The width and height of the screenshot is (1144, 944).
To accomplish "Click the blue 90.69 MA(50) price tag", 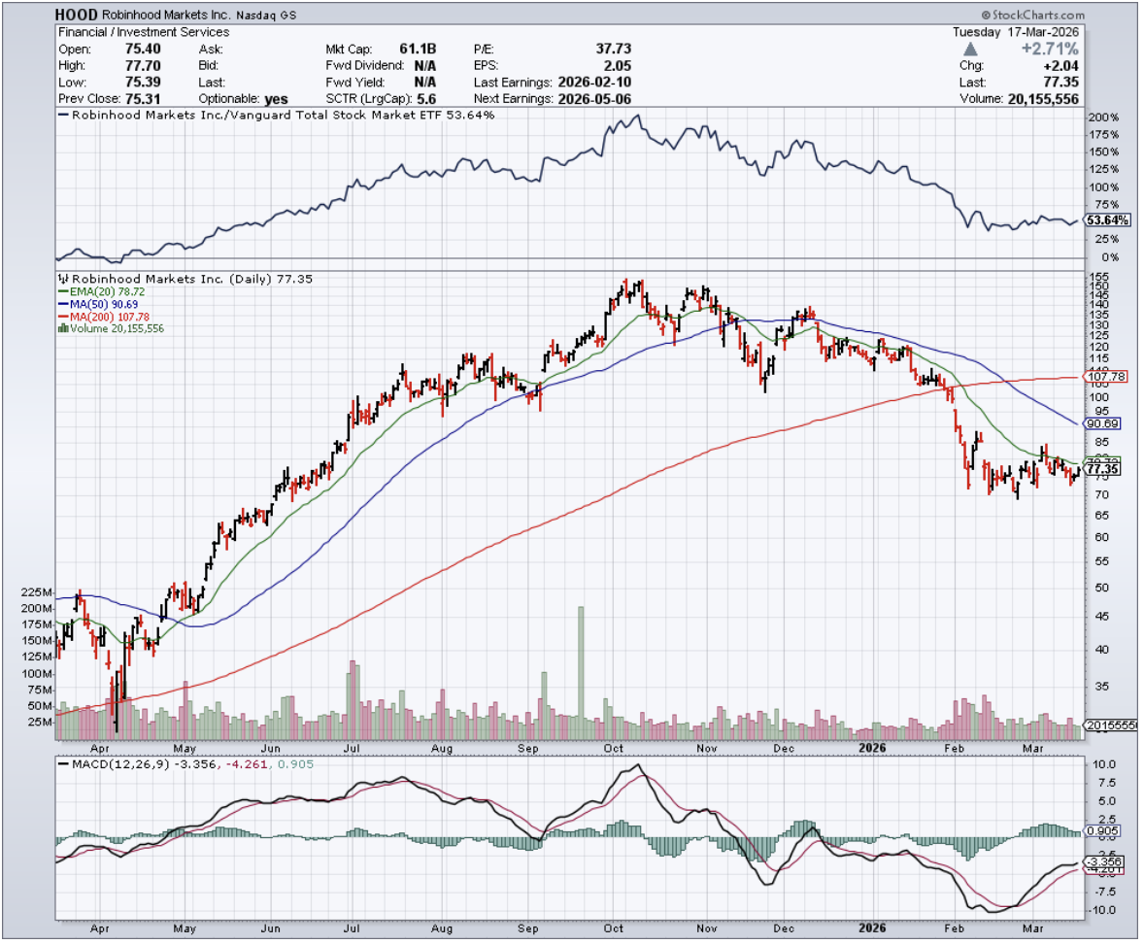I will pos(1102,423).
